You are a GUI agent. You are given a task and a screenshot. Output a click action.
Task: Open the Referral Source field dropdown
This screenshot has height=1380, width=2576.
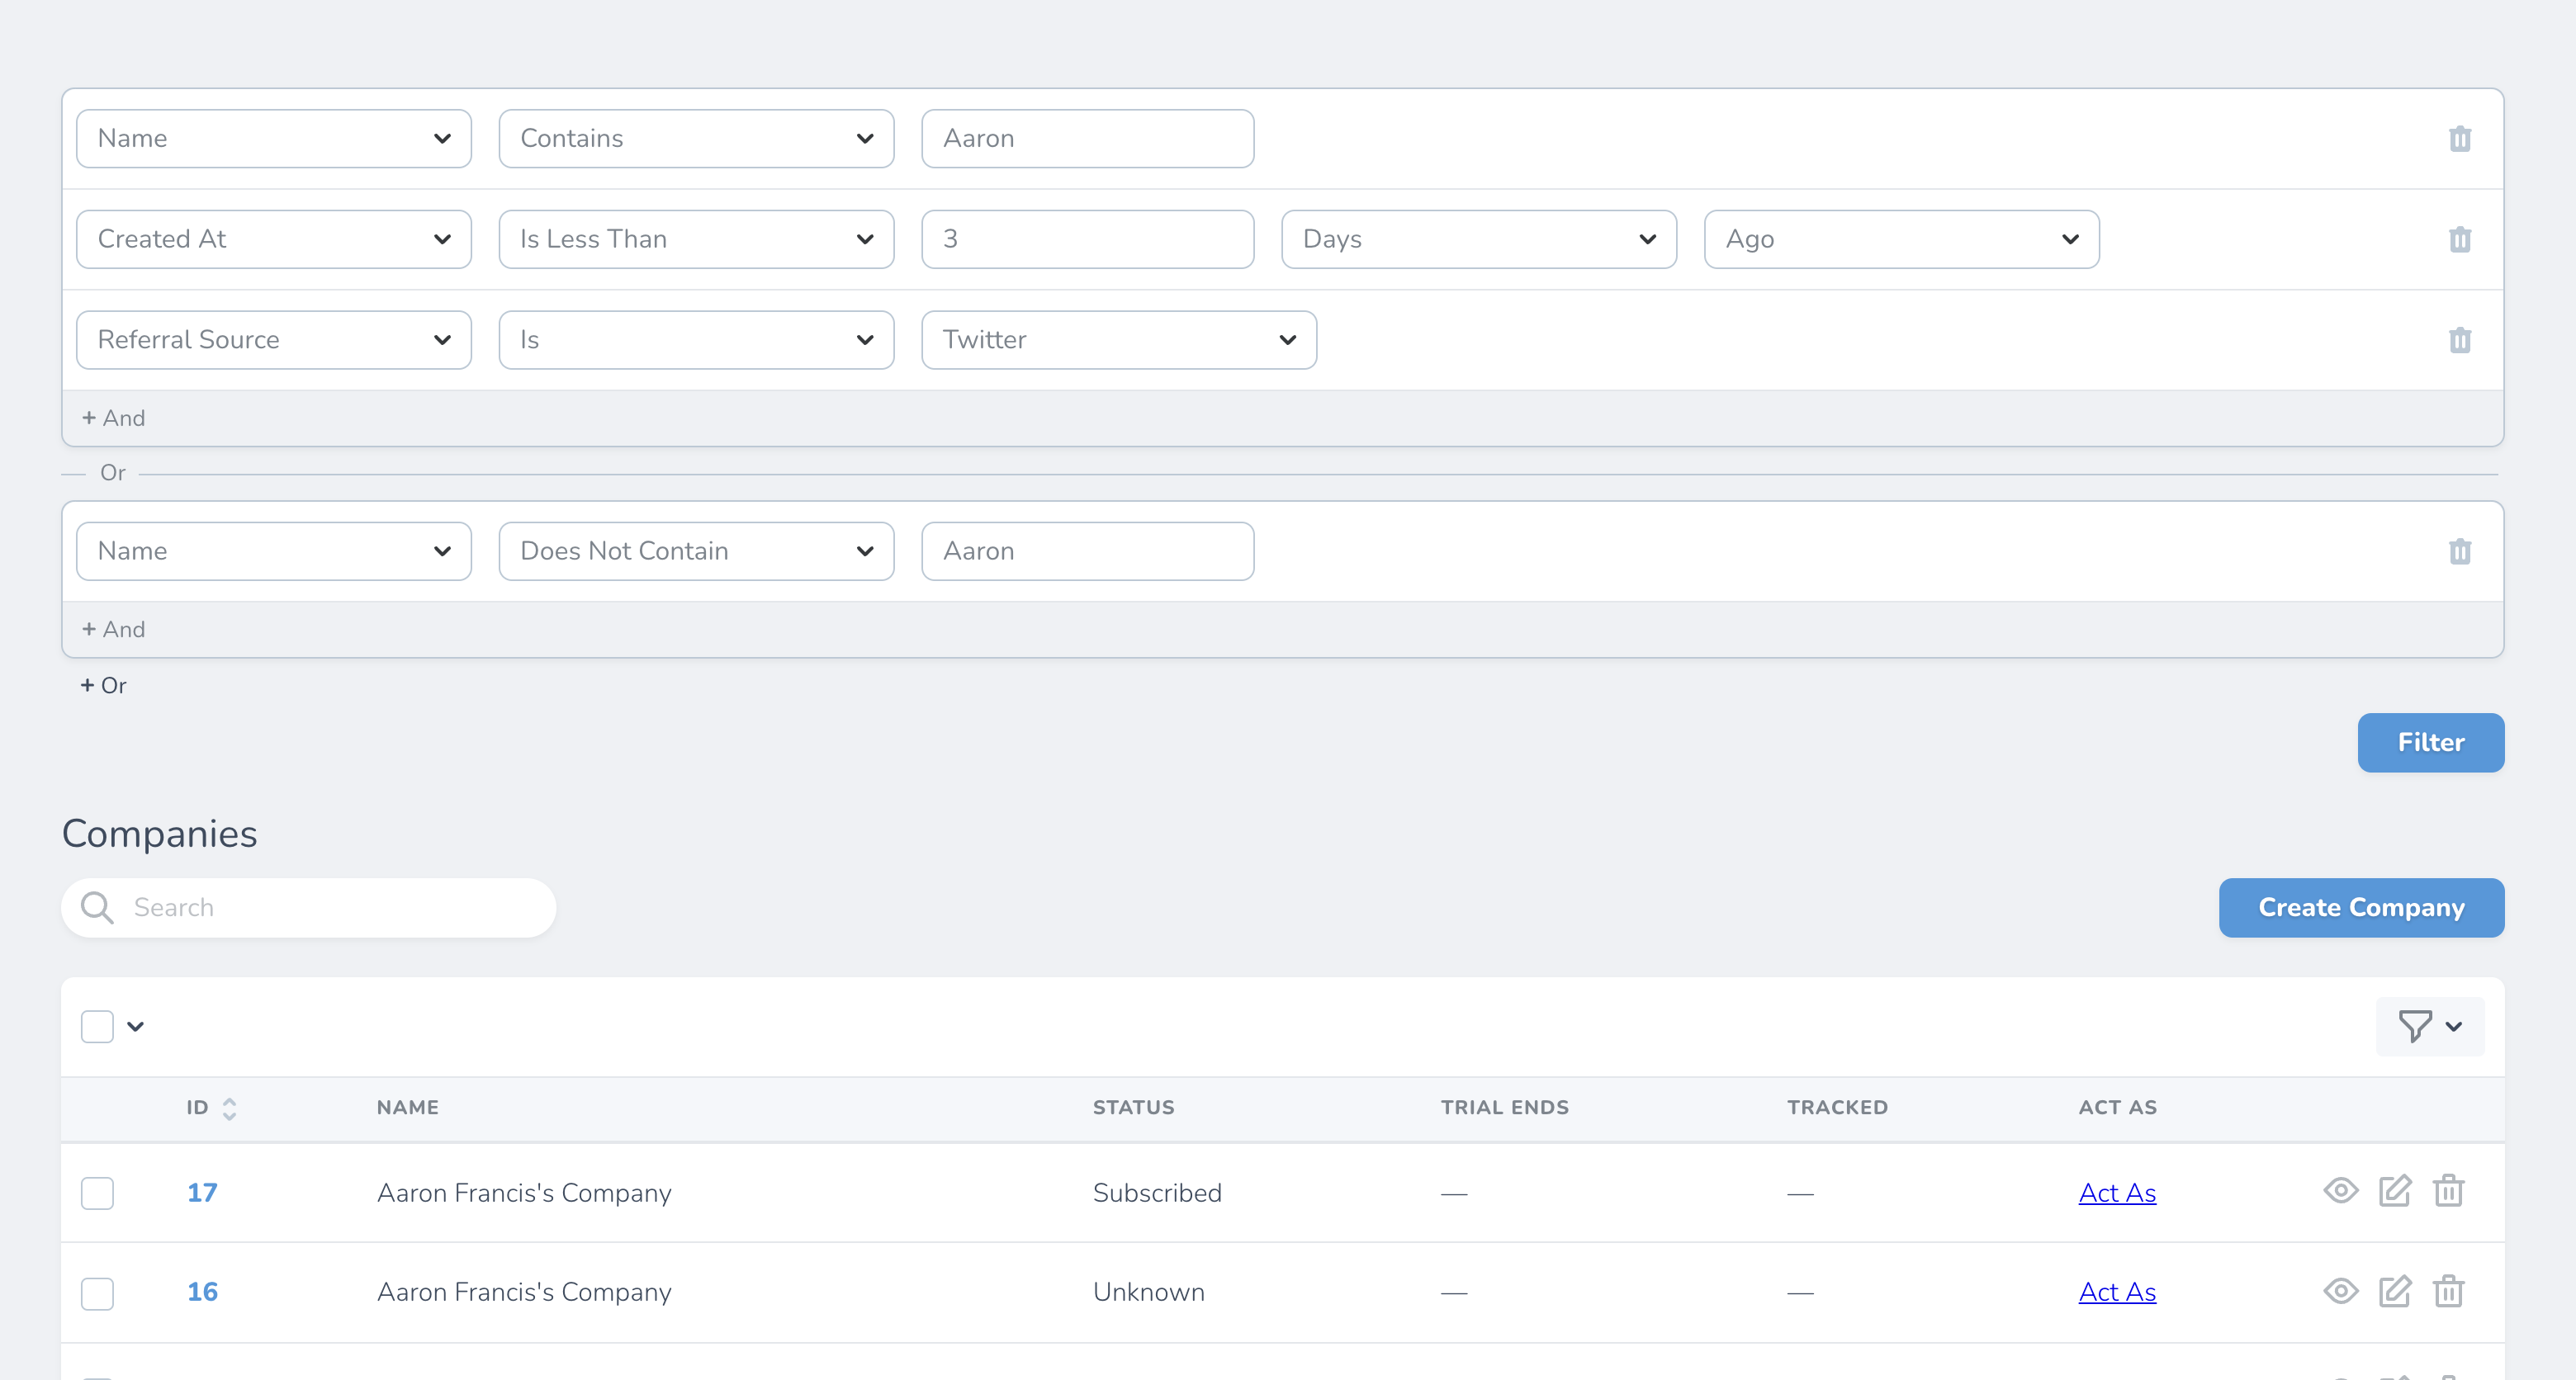pyautogui.click(x=273, y=340)
